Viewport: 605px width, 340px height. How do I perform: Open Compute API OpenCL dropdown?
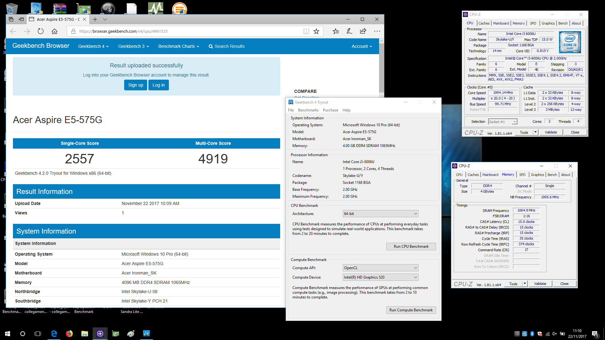click(380, 268)
